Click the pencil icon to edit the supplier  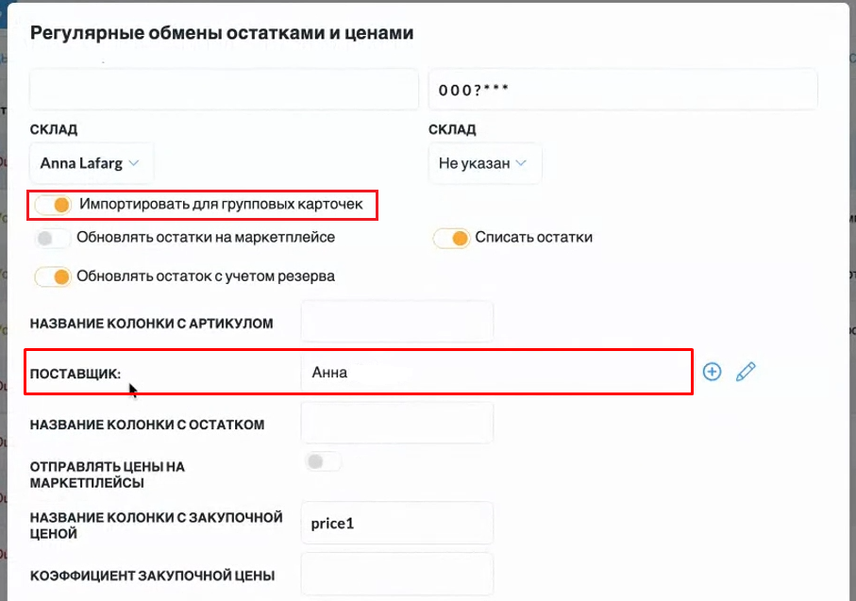746,372
